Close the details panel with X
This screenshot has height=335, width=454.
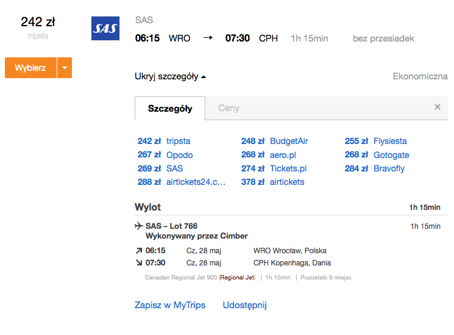coord(437,107)
